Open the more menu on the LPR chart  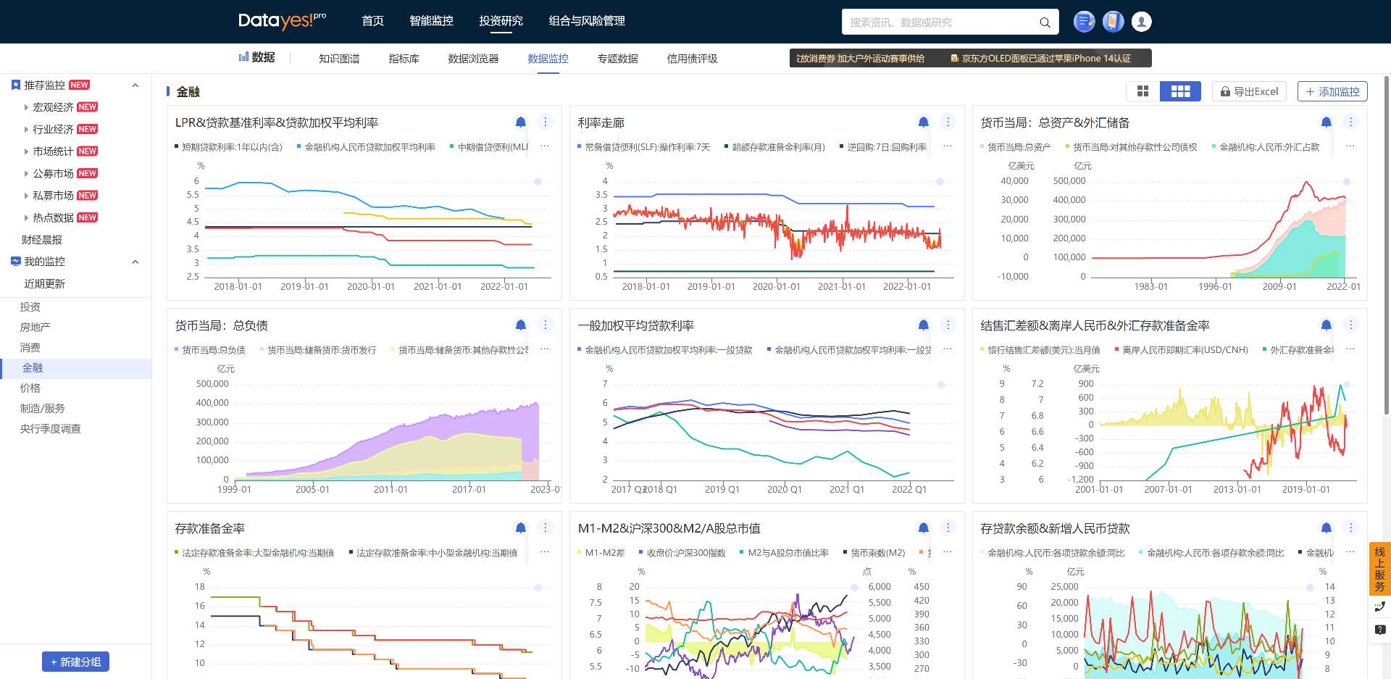[x=546, y=122]
